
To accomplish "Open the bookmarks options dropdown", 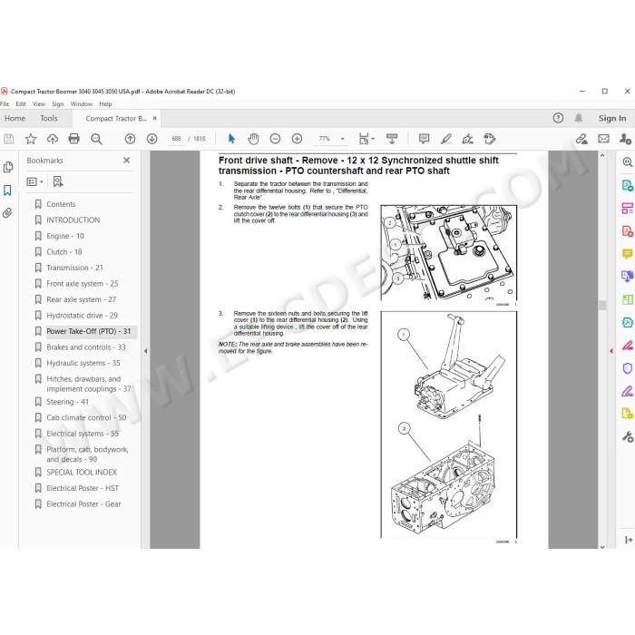I will (34, 181).
